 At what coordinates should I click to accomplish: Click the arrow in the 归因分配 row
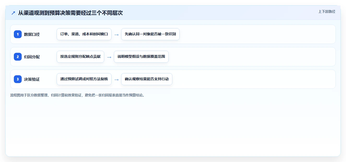pos(109,57)
